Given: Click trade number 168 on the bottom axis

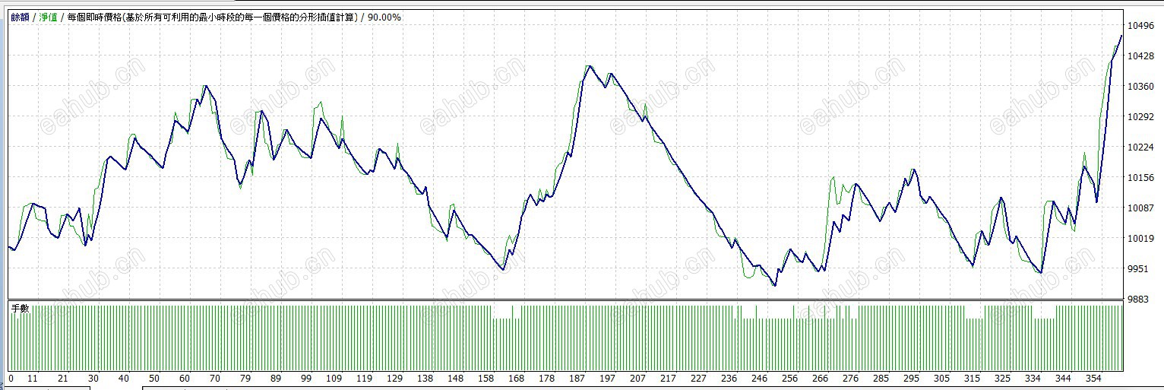Looking at the screenshot, I should (516, 379).
